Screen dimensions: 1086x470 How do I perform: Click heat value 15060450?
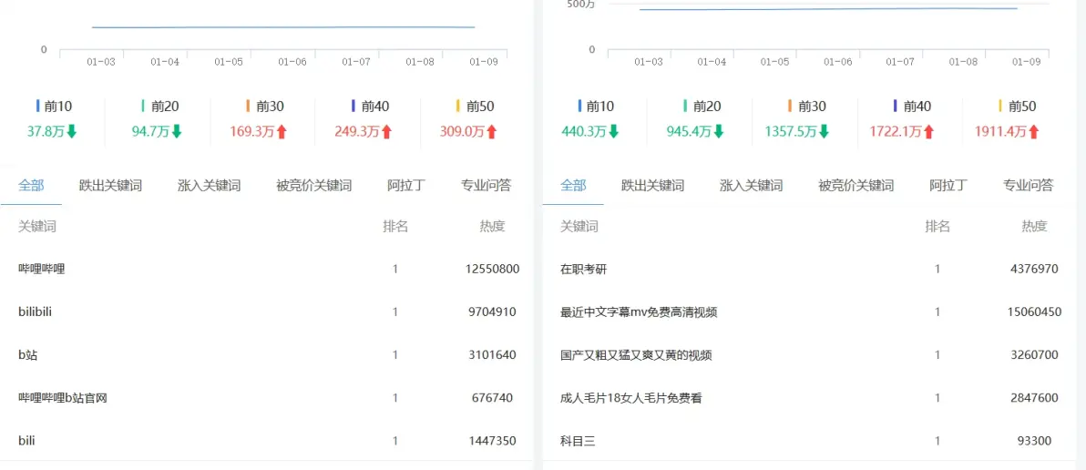[x=1035, y=312]
